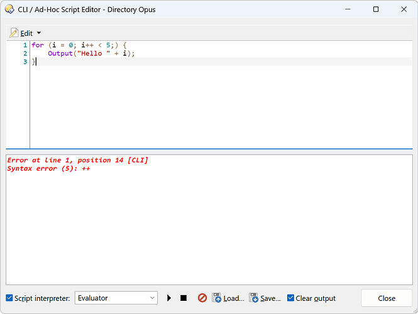The image size is (418, 314).
Task: Click the blue divider above output pane
Action: tap(209, 149)
